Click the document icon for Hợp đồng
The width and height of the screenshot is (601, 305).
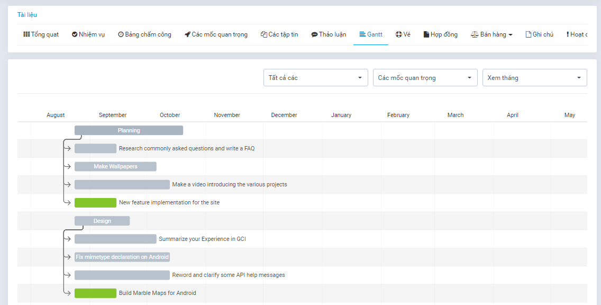point(426,34)
